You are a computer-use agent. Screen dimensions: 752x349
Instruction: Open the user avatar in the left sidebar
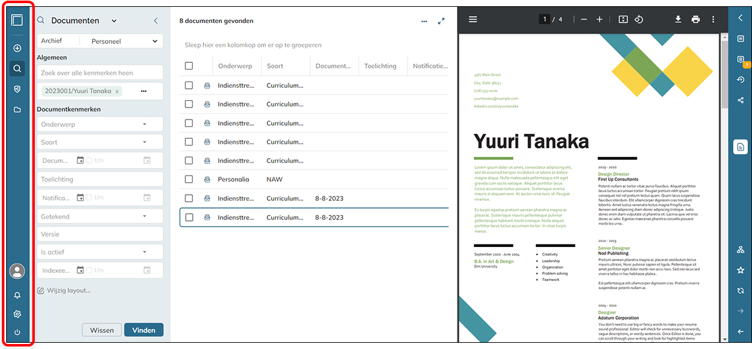pos(17,271)
